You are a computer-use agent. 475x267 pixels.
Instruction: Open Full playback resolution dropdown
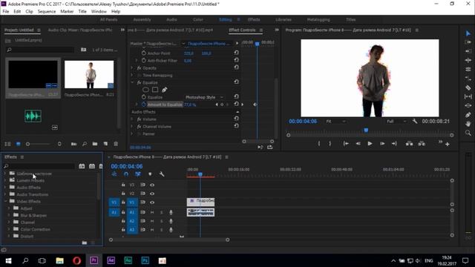click(x=396, y=122)
